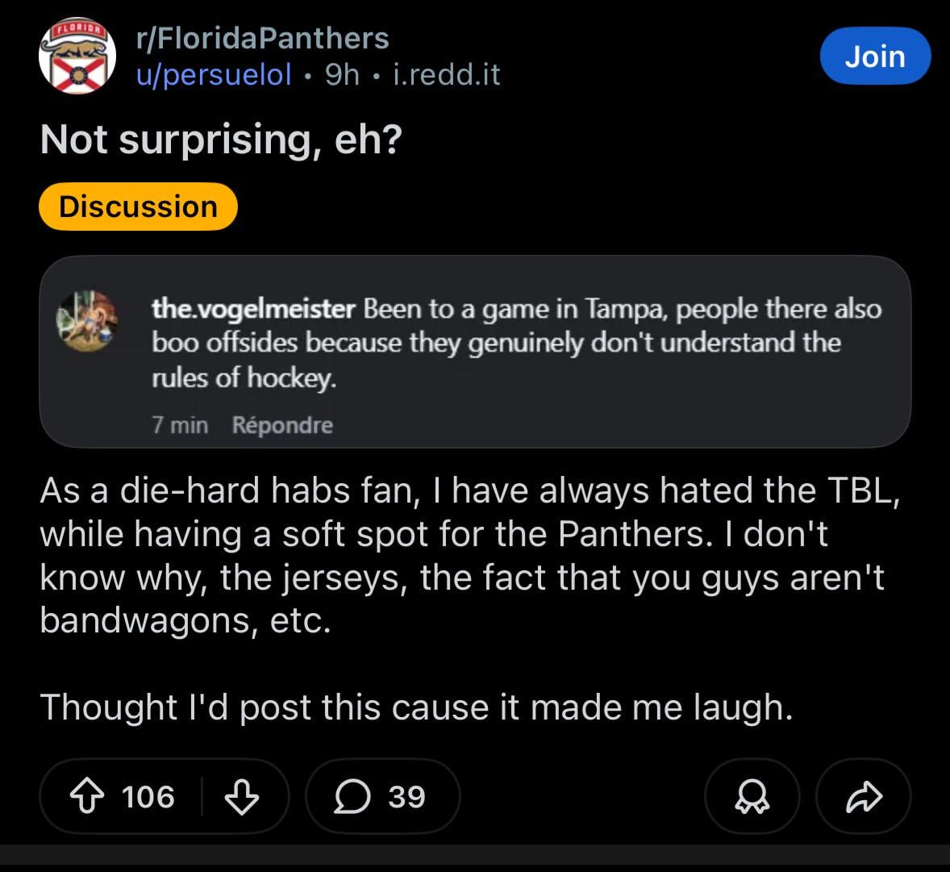The height and width of the screenshot is (872, 950).
Task: Open the r/FloridaPanthers subreddit link
Action: [x=262, y=38]
